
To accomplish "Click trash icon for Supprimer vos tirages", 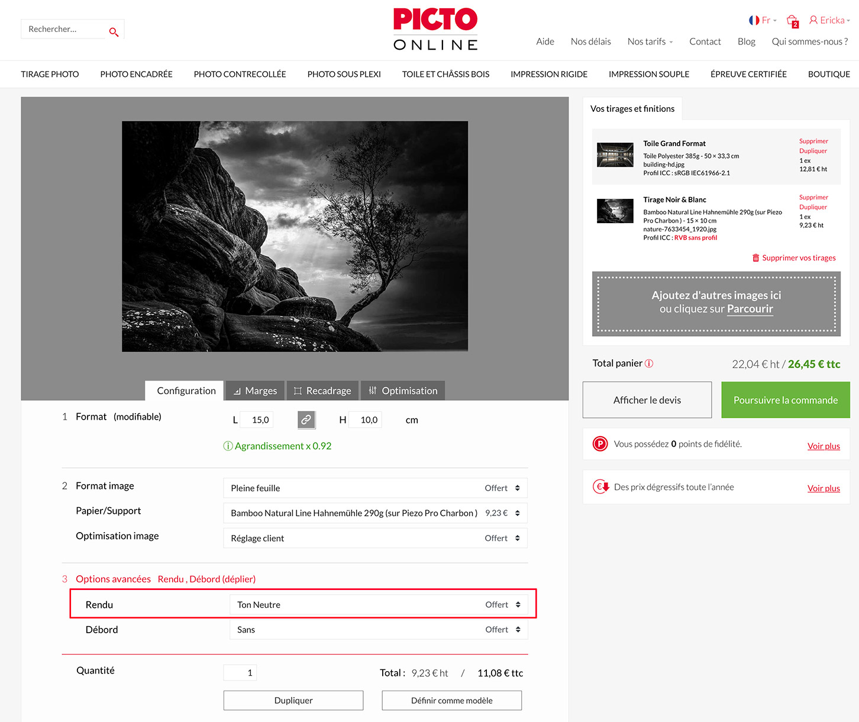I will click(755, 258).
